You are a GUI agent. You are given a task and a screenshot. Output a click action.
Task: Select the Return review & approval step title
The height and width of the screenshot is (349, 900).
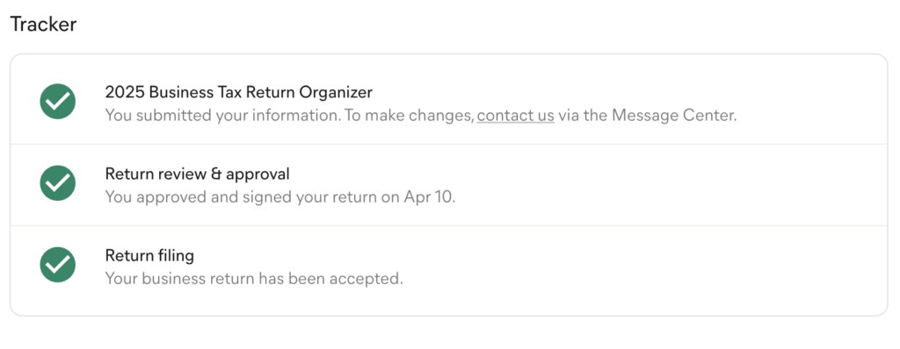[198, 174]
